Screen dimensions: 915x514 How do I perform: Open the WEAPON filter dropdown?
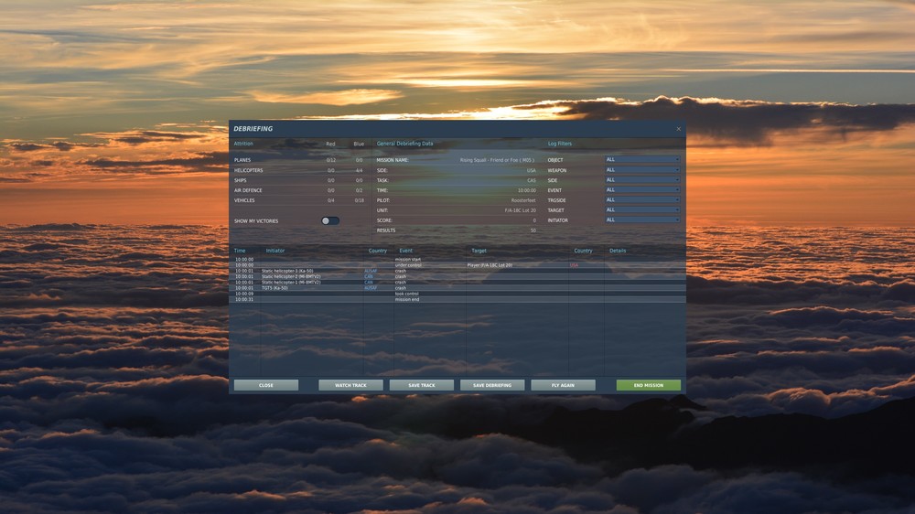(x=642, y=170)
